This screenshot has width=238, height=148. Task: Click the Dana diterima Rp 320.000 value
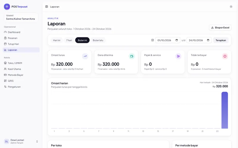pyautogui.click(x=108, y=64)
